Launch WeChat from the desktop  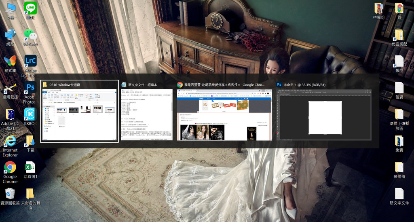30,38
